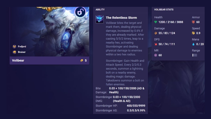
Task: Click the Damage claw icon
Action: click(156, 33)
